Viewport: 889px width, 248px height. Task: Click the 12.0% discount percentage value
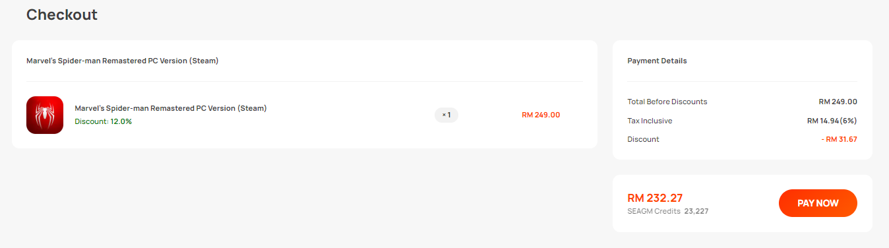(121, 121)
